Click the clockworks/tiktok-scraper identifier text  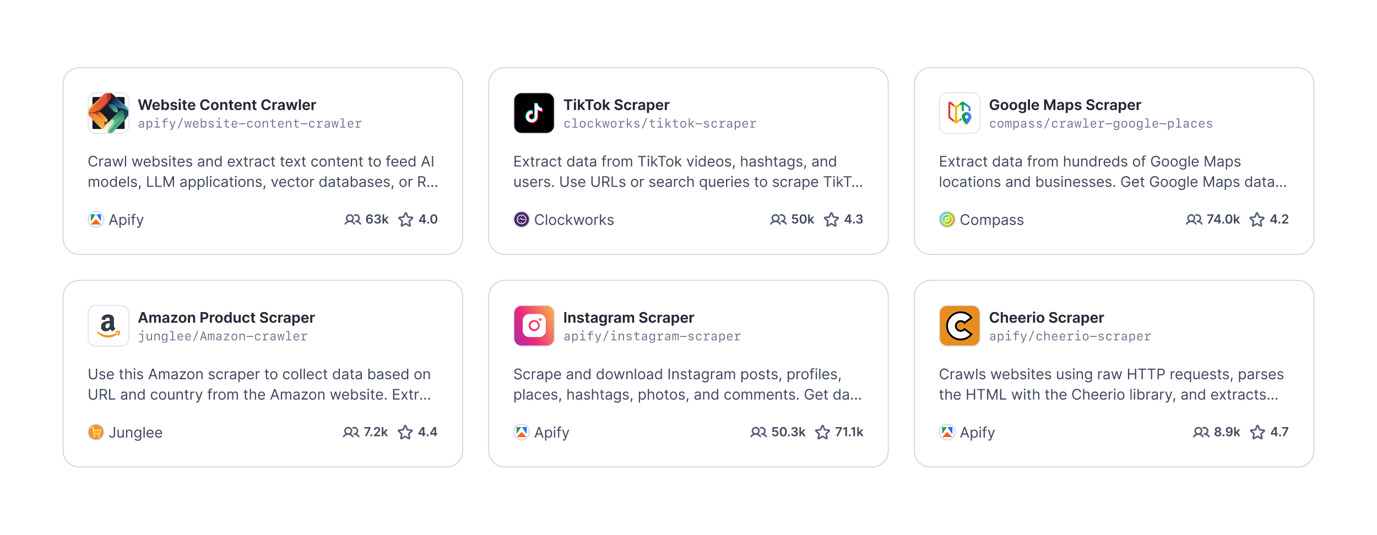(x=659, y=123)
